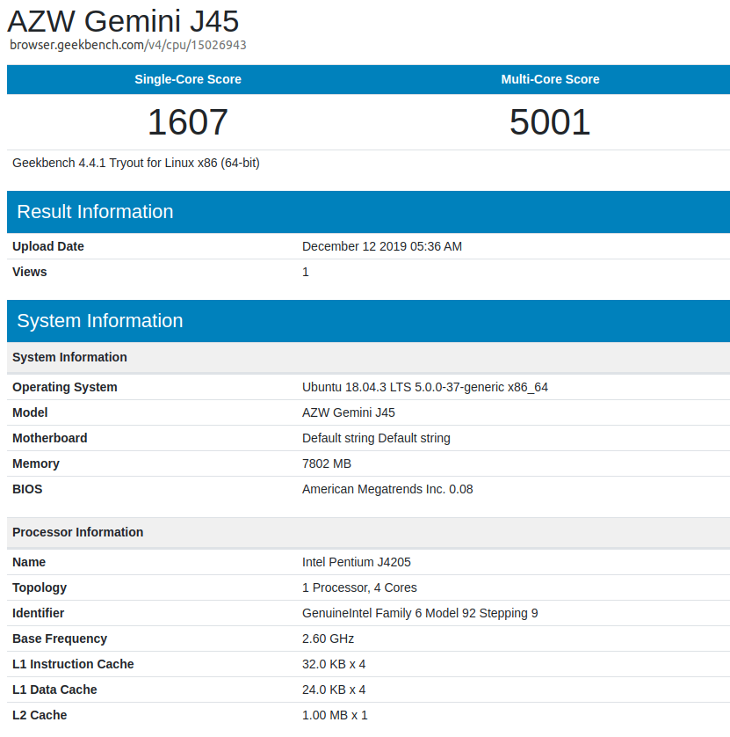The height and width of the screenshot is (737, 730).
Task: Click the Geekbench 4.4.1 Tryout version line
Action: [x=135, y=163]
